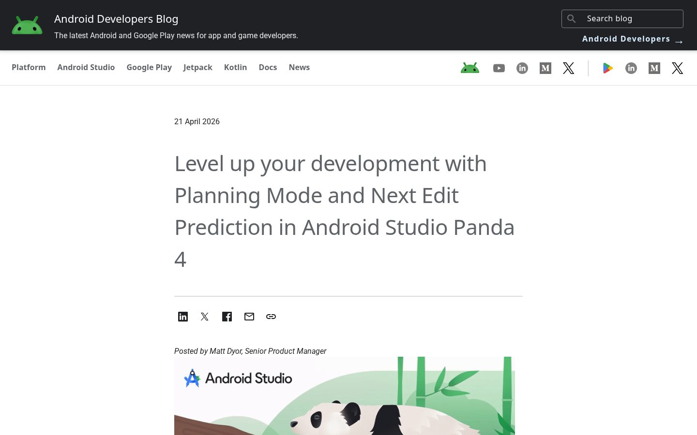Open the Platform menu item
The height and width of the screenshot is (435, 697).
click(29, 67)
